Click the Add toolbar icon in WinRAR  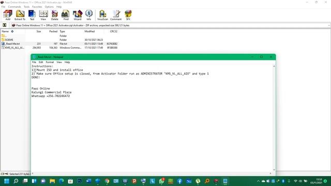(8, 15)
